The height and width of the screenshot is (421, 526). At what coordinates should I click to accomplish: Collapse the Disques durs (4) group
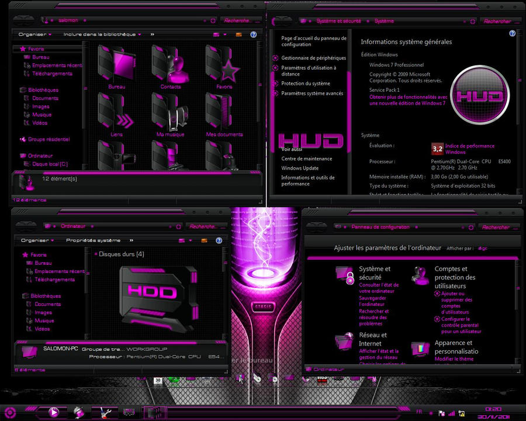[x=96, y=254]
